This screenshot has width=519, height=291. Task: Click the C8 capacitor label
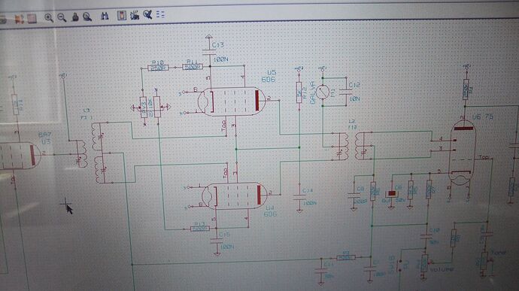(360, 189)
